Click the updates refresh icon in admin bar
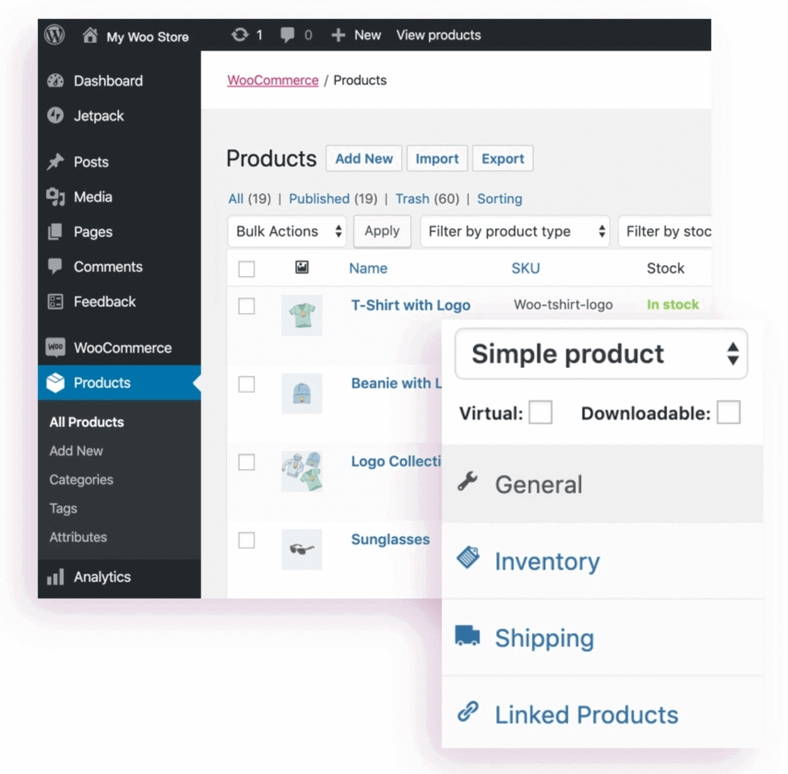788x774 pixels. (241, 35)
